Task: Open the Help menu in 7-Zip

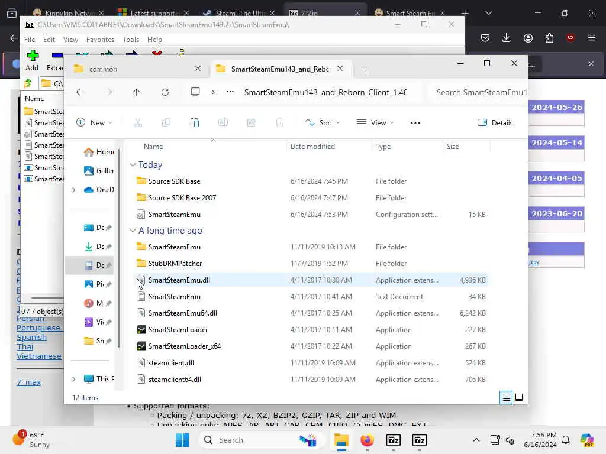Action: [154, 40]
